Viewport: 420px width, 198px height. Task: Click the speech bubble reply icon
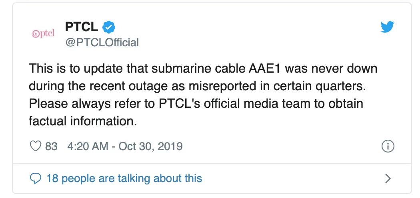[x=35, y=178]
